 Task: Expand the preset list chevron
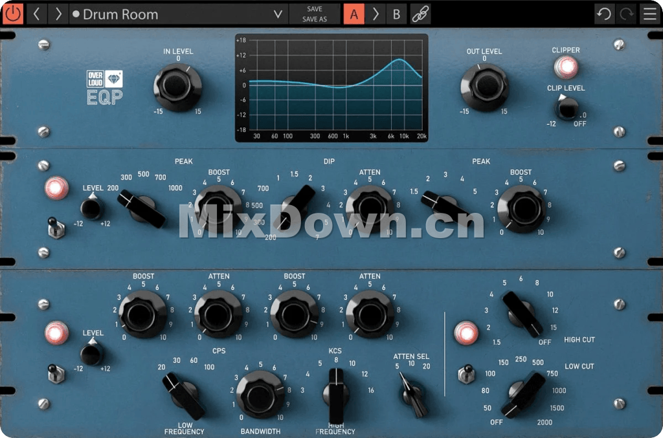(x=278, y=14)
